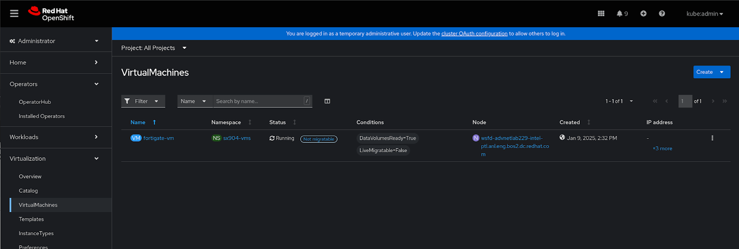This screenshot has width=739, height=249.
Task: Open the application launcher grid icon
Action: click(x=601, y=14)
